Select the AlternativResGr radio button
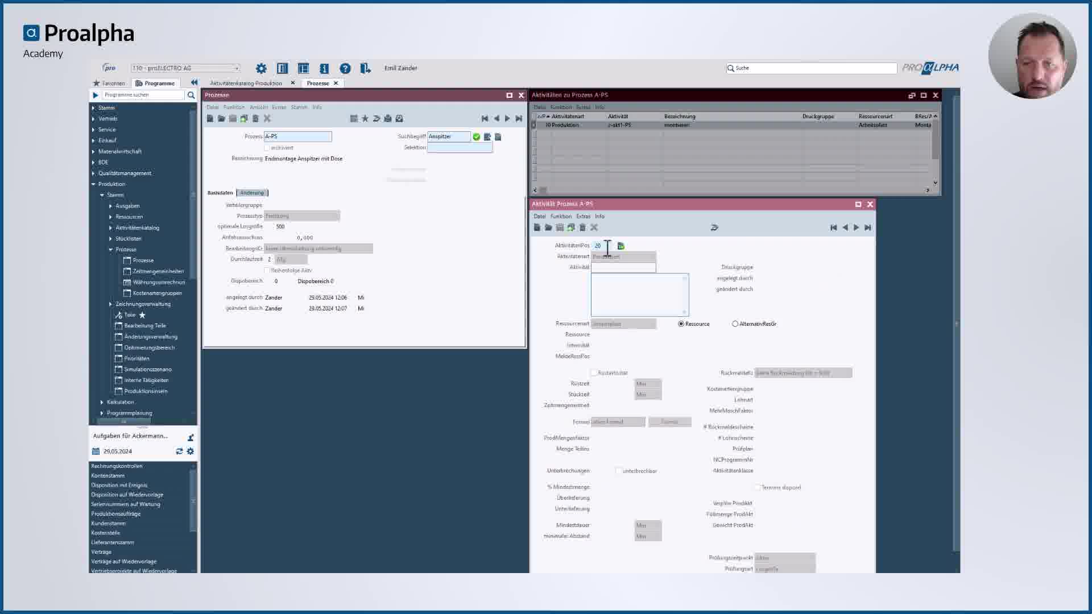1092x614 pixels. pyautogui.click(x=735, y=323)
